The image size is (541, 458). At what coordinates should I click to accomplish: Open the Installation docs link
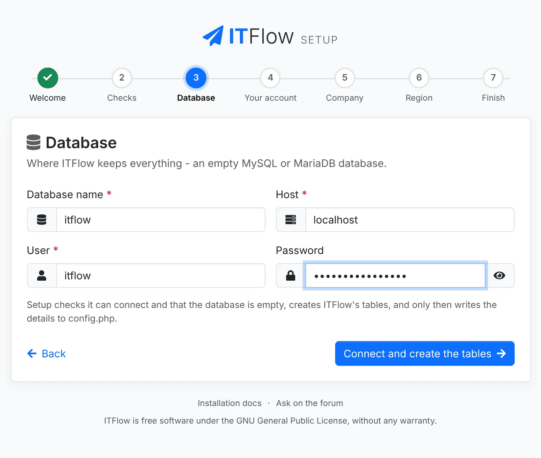point(230,403)
